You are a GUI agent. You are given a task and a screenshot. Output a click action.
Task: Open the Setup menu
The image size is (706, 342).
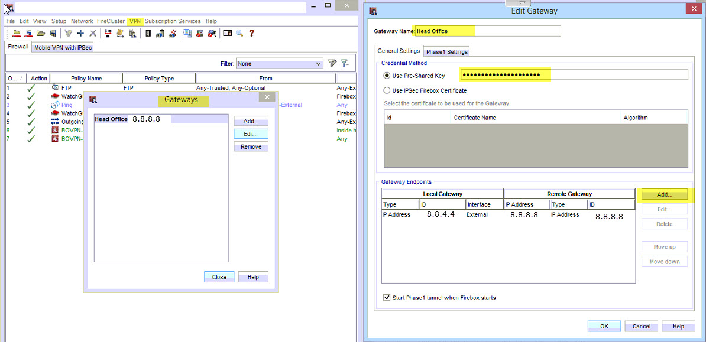click(59, 21)
